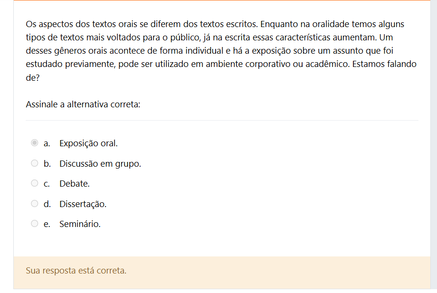Click the letter 'a.' option marker
437x293 pixels.
click(x=47, y=143)
